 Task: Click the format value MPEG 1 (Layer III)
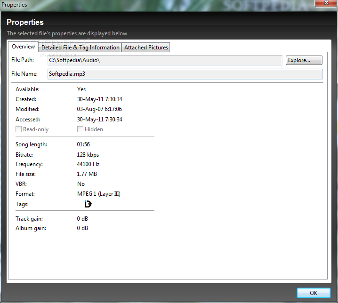point(99,194)
